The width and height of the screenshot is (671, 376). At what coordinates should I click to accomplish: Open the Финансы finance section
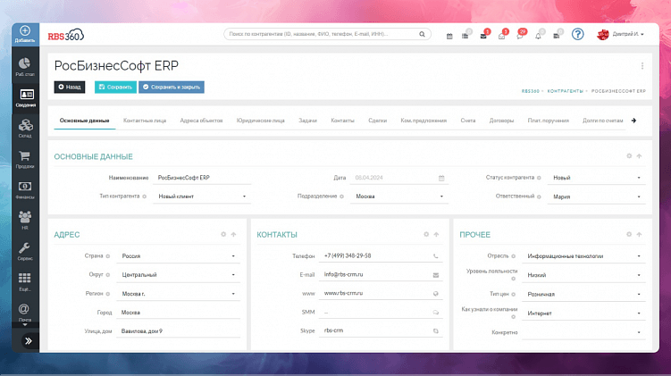[x=25, y=190]
